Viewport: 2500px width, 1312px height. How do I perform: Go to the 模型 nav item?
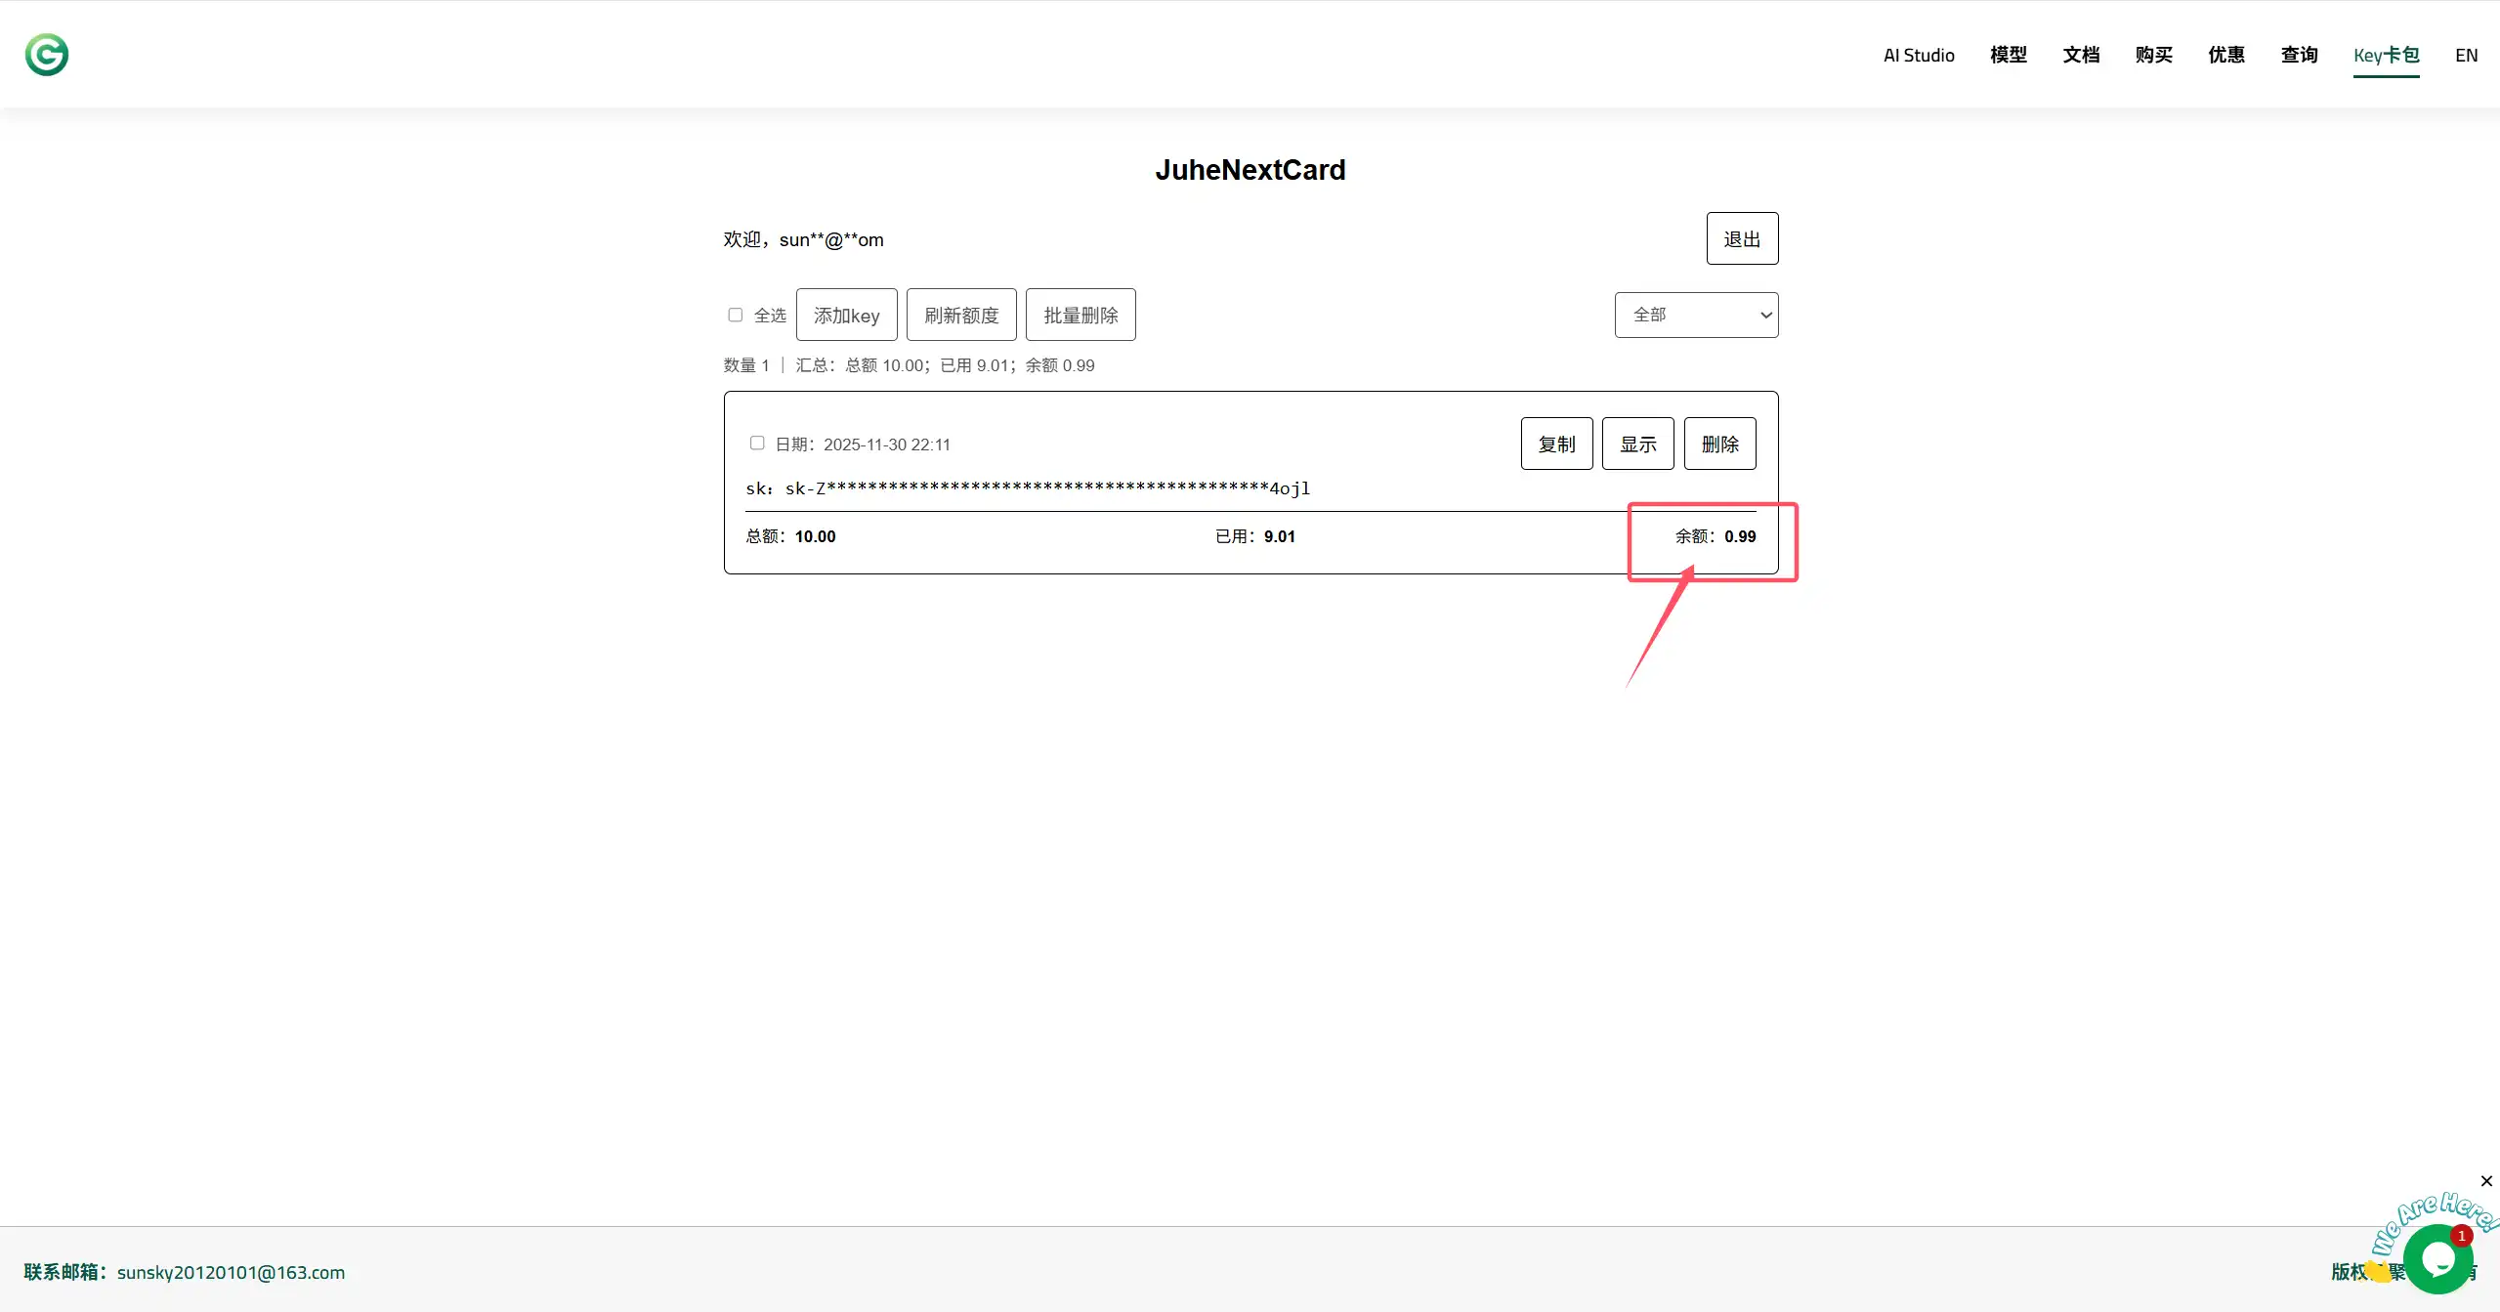tap(2009, 55)
